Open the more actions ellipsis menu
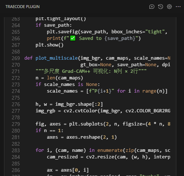184x176 pixels. tap(178, 7)
